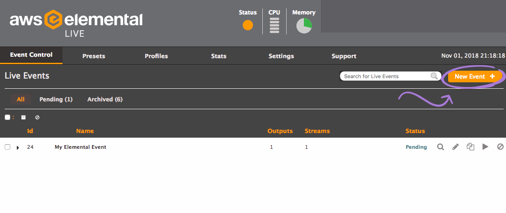Sort by the Status column header
The height and width of the screenshot is (213, 506).
point(415,131)
